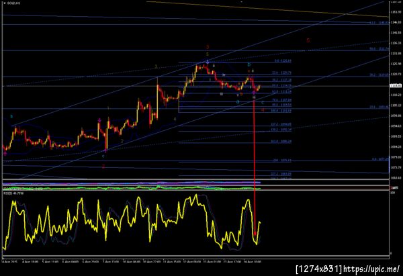Select the red wave 5 projection label
Screen dimensions: 403x276
pyautogui.click(x=308, y=40)
